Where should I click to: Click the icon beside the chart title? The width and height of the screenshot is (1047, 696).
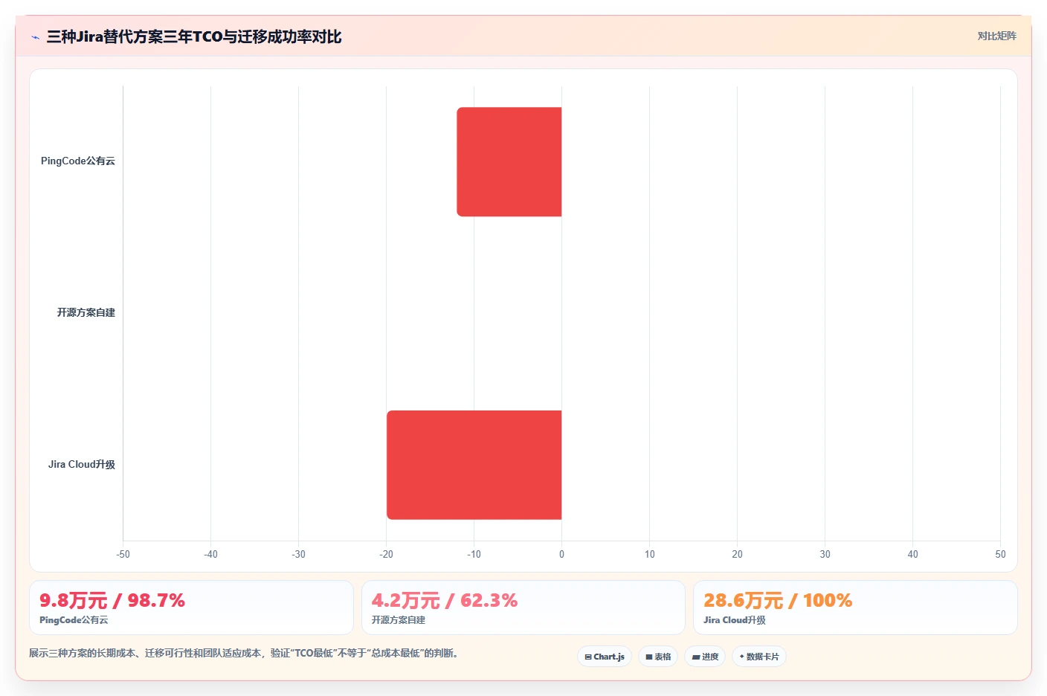(x=35, y=37)
